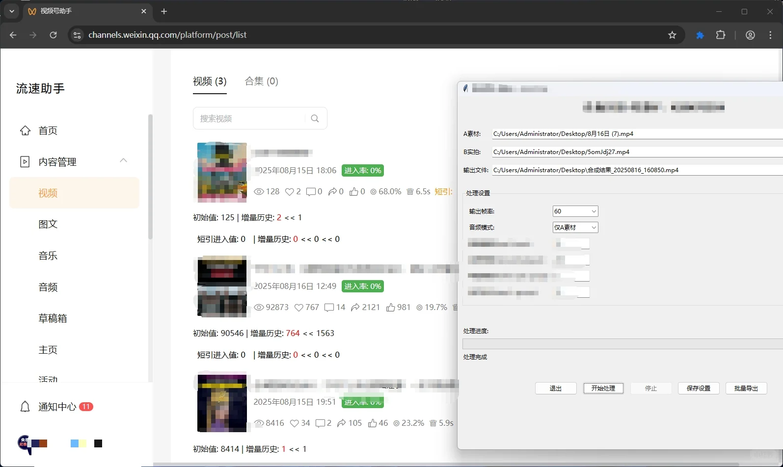783x467 pixels.
Task: Open 图文 in the sidebar
Action: (x=48, y=224)
